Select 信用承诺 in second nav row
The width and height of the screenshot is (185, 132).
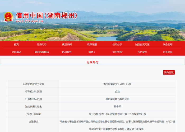click(16, 52)
